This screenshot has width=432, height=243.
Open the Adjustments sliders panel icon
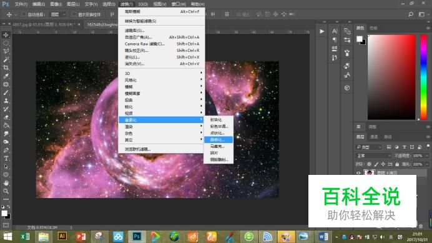point(347,41)
